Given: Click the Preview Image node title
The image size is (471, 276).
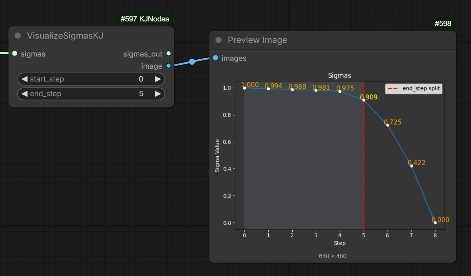Looking at the screenshot, I should (257, 40).
